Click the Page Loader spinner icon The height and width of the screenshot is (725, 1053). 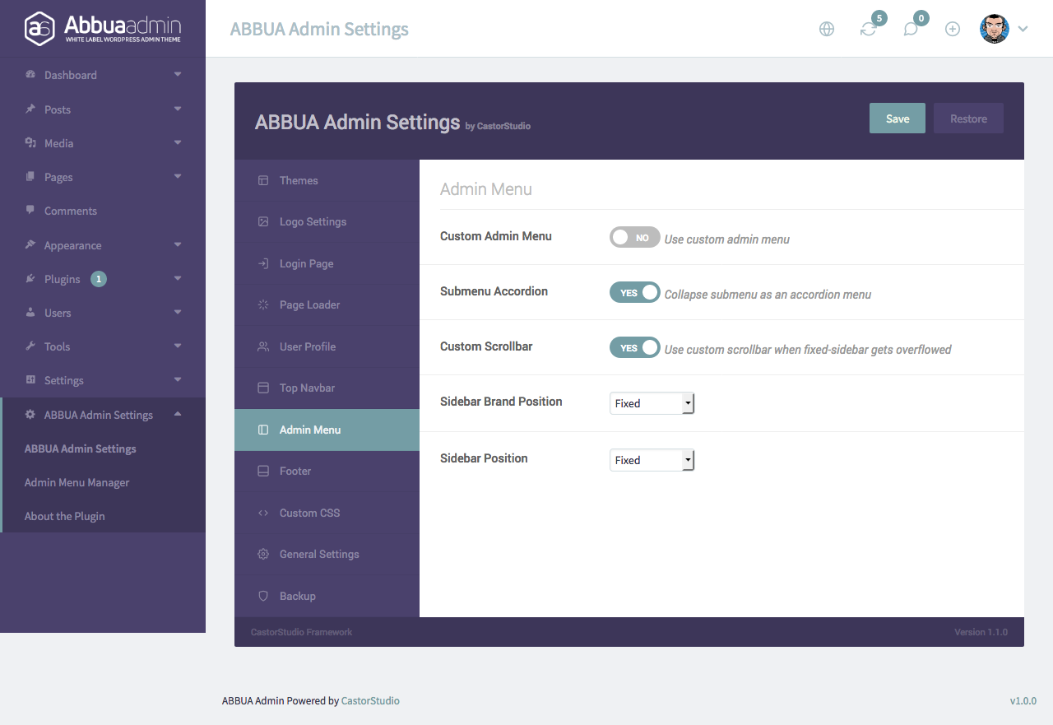pos(263,304)
